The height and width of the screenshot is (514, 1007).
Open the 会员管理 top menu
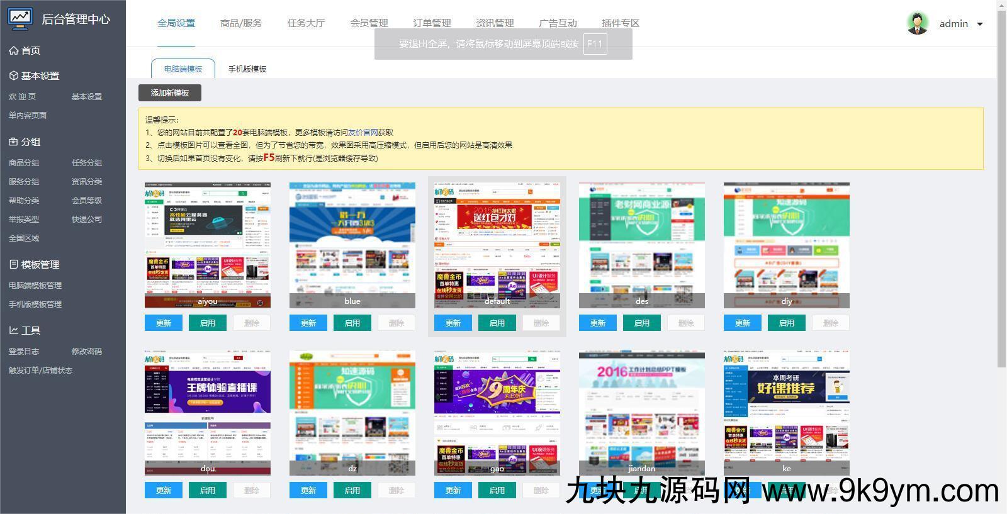point(369,23)
